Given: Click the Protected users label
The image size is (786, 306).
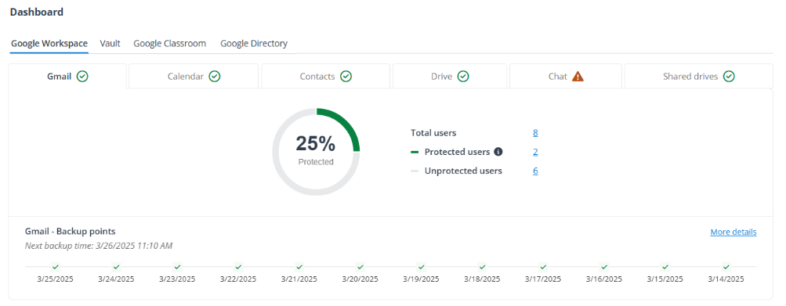Looking at the screenshot, I should (457, 152).
